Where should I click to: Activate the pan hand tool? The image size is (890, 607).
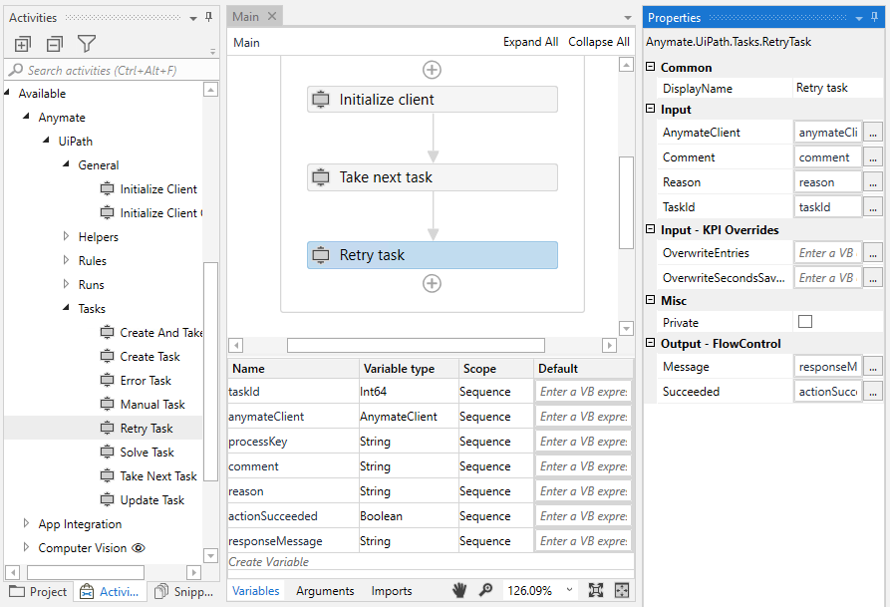[x=459, y=590]
